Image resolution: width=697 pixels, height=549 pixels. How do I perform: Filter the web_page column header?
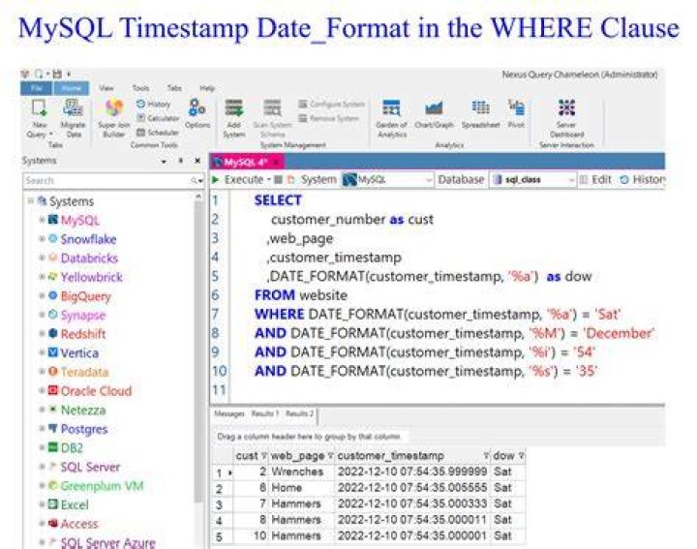(330, 456)
